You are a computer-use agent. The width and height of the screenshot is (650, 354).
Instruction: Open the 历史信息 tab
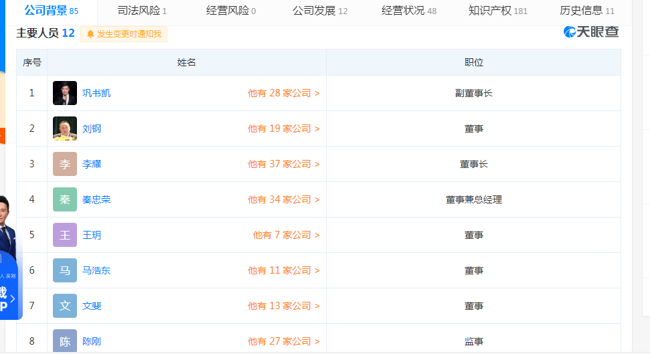click(587, 11)
